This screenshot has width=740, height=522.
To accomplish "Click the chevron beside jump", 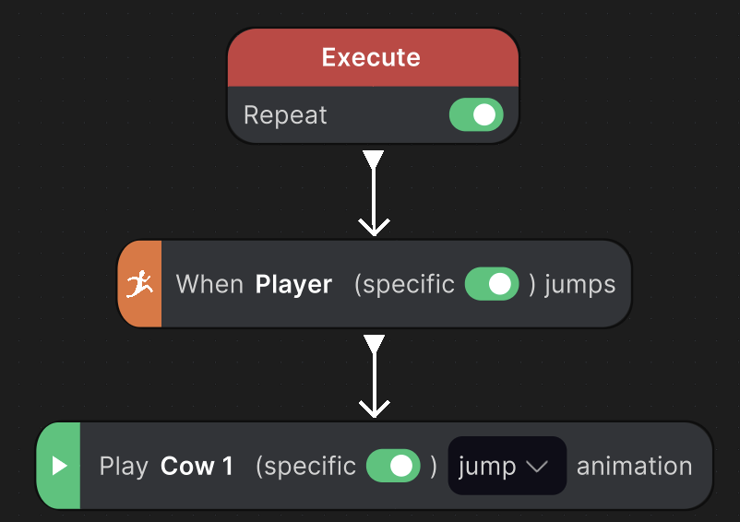I will [537, 467].
